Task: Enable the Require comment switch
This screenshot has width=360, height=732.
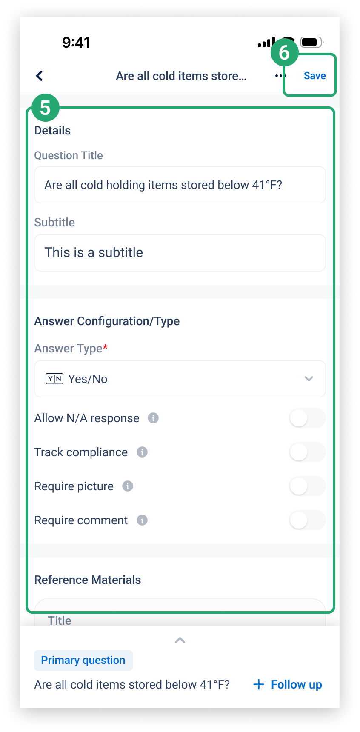Action: click(x=307, y=520)
